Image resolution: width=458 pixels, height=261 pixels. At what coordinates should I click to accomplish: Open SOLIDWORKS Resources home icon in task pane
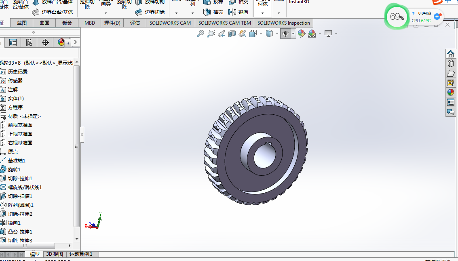450,54
